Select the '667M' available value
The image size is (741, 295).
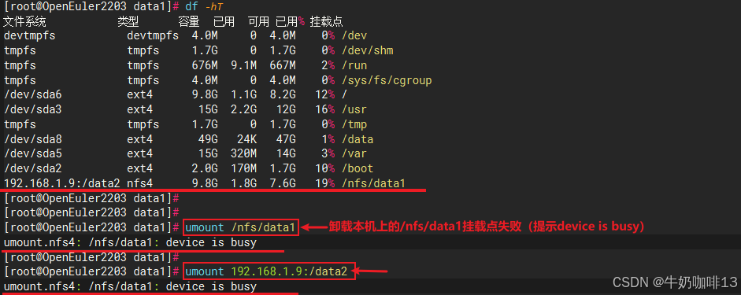coord(283,65)
